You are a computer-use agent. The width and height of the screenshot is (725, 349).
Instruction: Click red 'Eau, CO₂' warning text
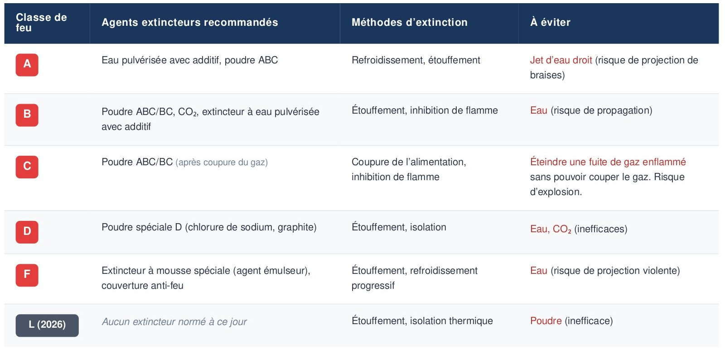(x=551, y=229)
